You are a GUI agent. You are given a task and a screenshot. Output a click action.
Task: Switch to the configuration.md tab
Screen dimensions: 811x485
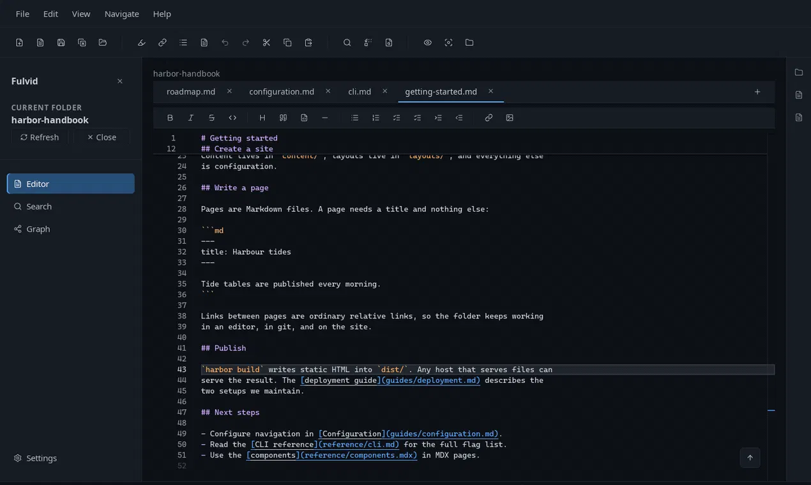282,92
